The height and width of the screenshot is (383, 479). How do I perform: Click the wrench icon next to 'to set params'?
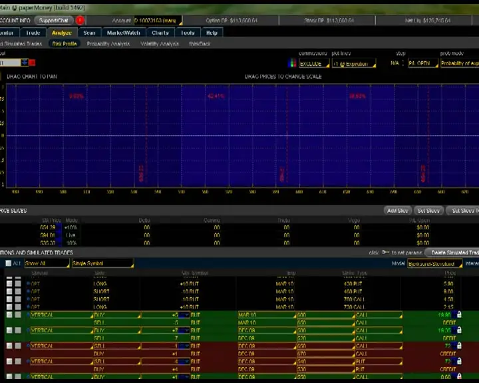385,253
